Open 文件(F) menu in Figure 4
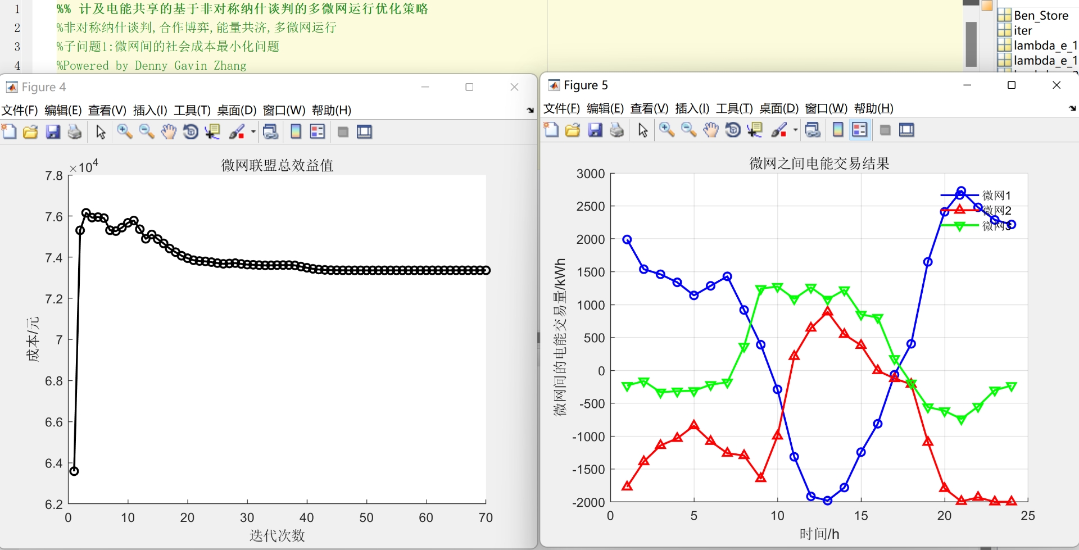The image size is (1079, 550). coord(20,110)
